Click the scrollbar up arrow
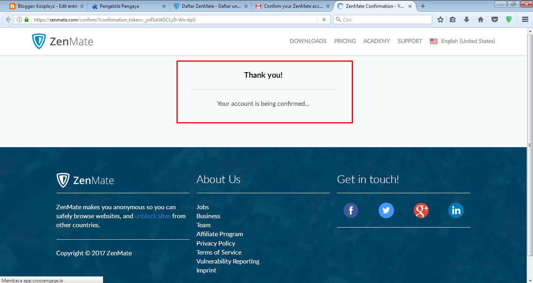The width and height of the screenshot is (533, 283). [x=530, y=31]
